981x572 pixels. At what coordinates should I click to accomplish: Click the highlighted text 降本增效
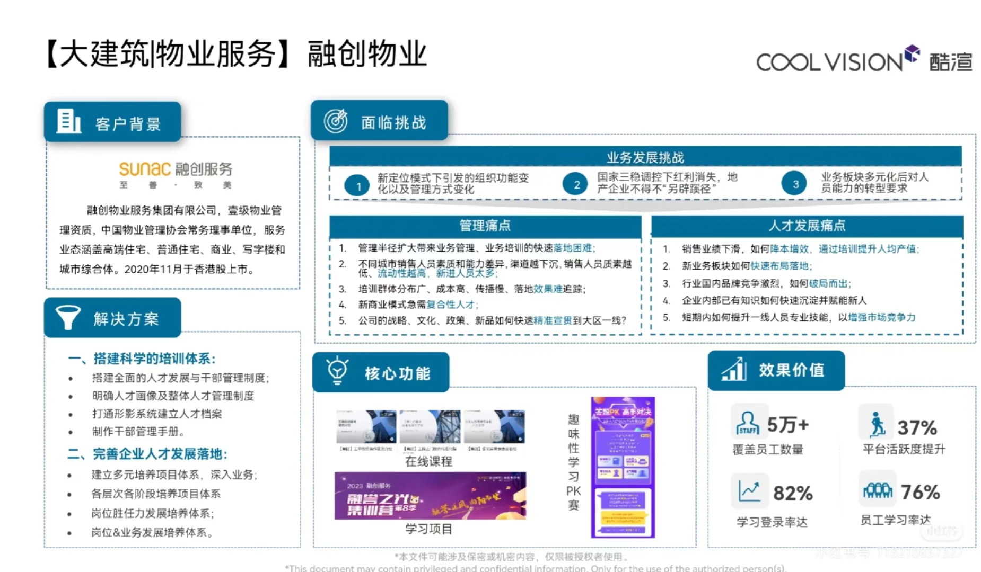point(790,249)
